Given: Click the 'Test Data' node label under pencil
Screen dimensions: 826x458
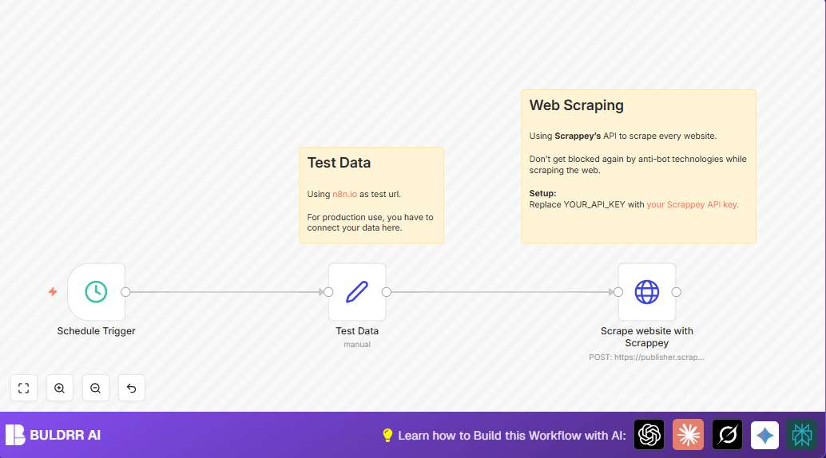Looking at the screenshot, I should pos(357,331).
